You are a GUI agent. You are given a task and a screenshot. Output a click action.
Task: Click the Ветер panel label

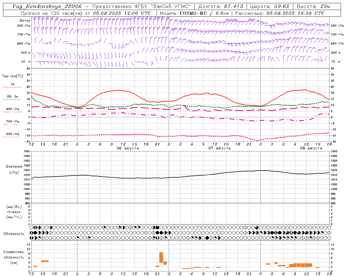click(x=25, y=20)
